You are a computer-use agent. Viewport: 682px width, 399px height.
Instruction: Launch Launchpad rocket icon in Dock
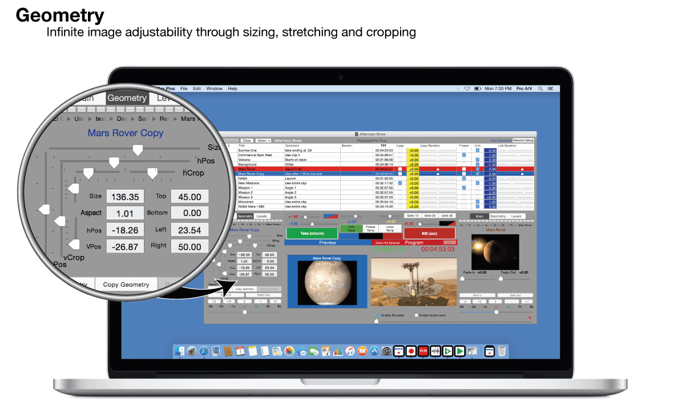coord(191,351)
